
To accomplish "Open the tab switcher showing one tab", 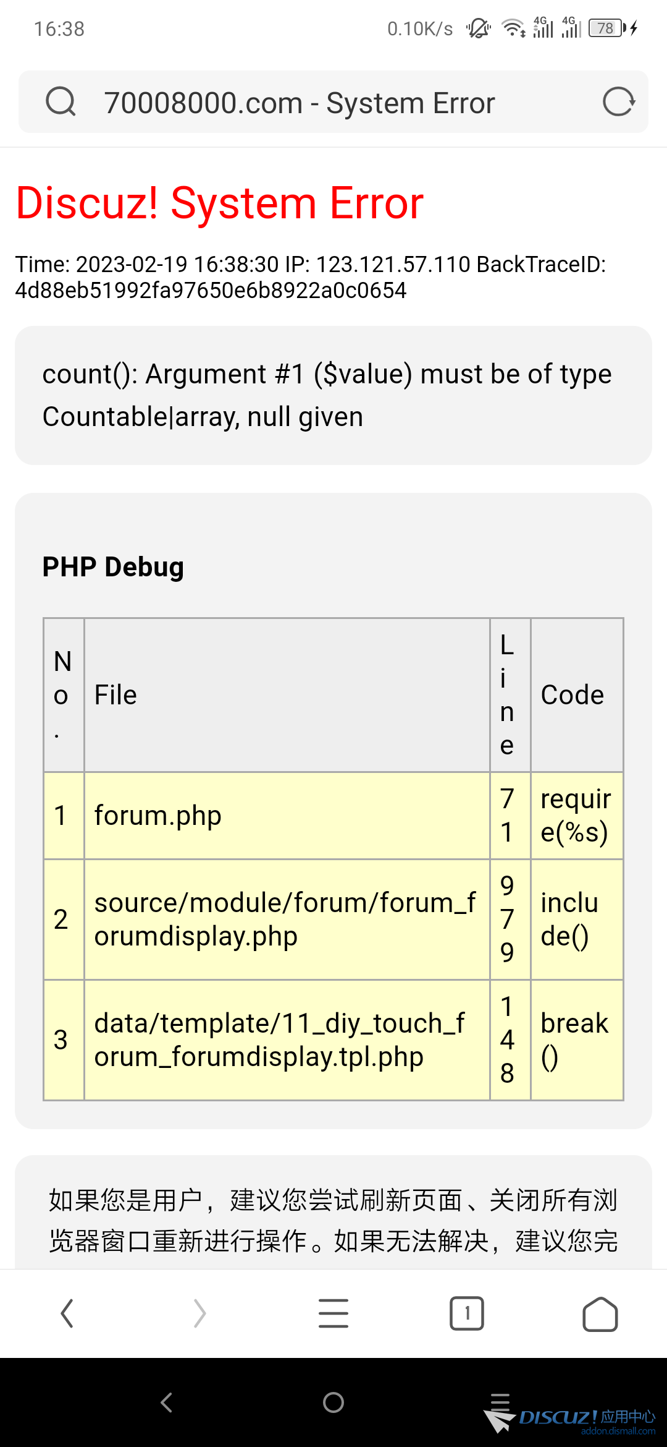I will point(466,1313).
